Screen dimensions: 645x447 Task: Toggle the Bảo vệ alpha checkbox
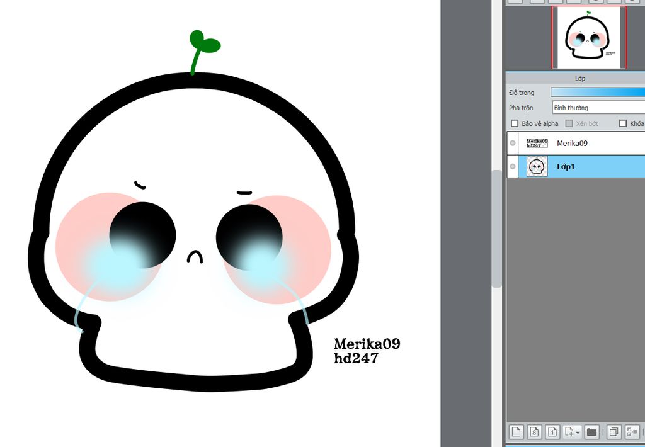(x=514, y=123)
